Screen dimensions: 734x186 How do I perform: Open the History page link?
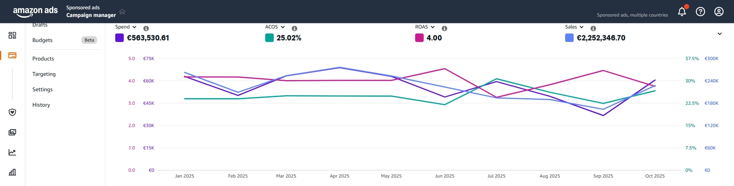pos(41,105)
